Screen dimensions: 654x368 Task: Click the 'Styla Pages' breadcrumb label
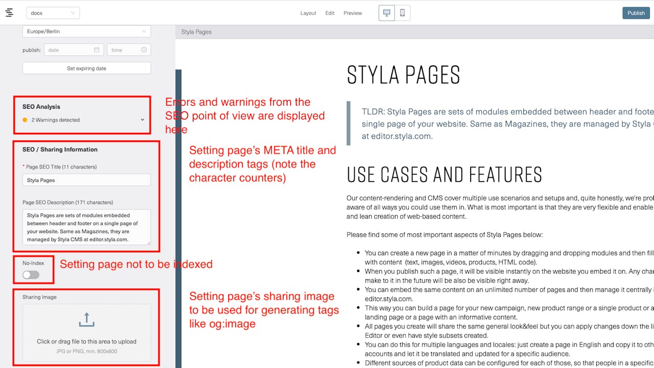pos(196,32)
